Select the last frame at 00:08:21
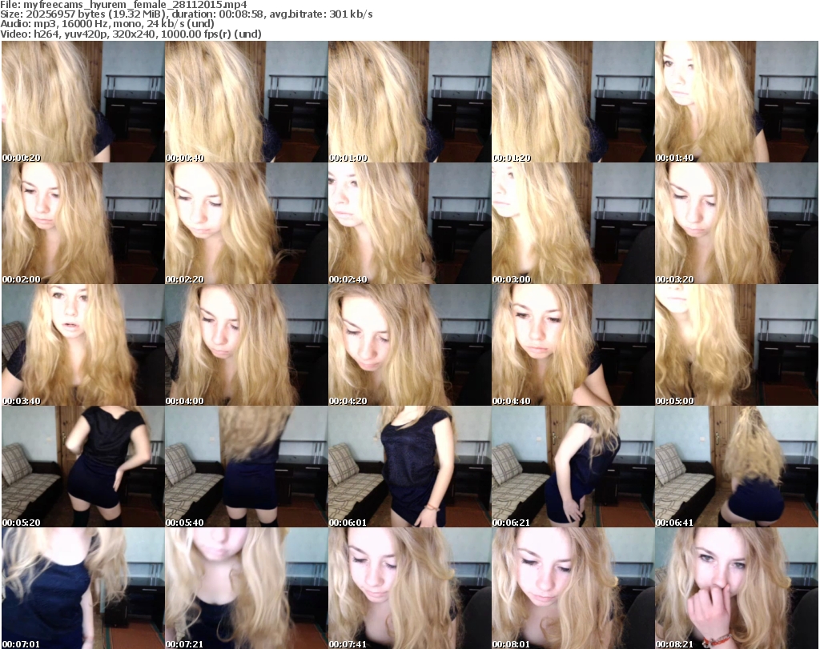 [737, 588]
